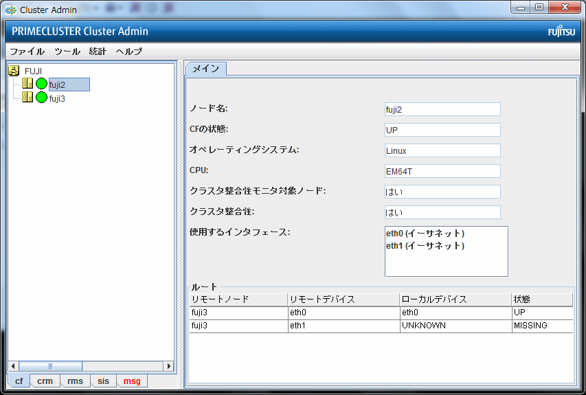Click the tree scrollbar left arrow
The width and height of the screenshot is (586, 395).
[14, 366]
